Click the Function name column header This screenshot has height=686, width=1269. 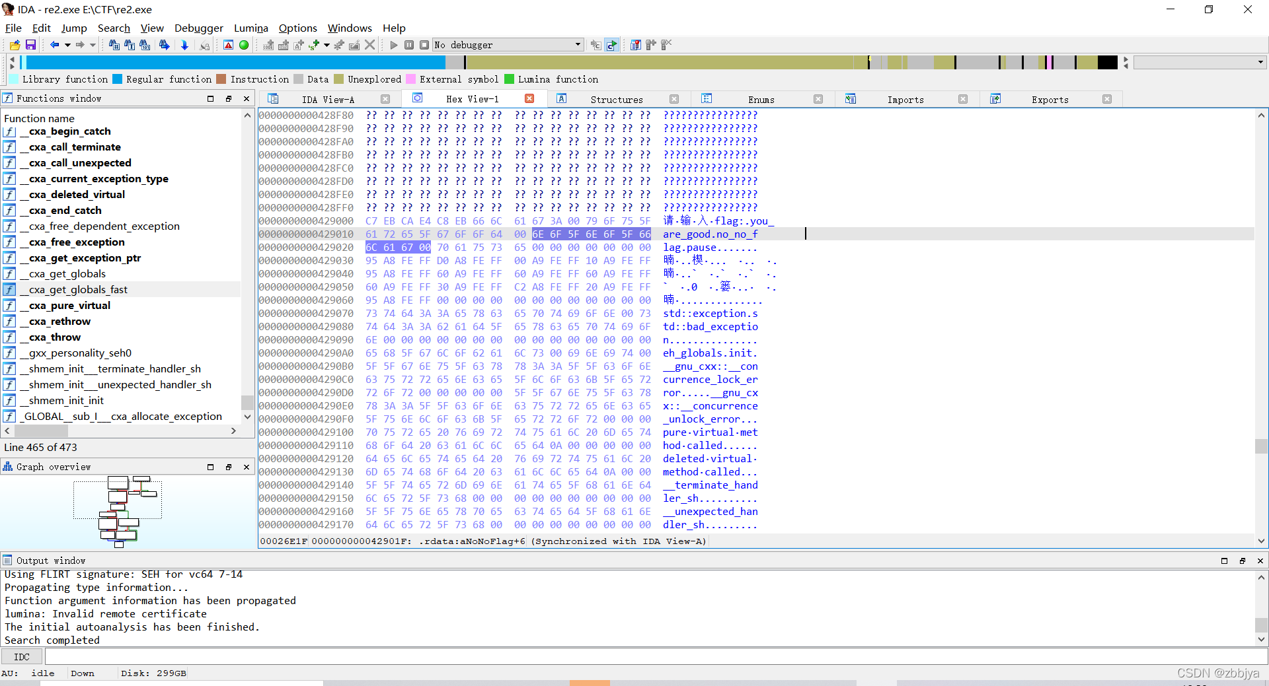40,118
